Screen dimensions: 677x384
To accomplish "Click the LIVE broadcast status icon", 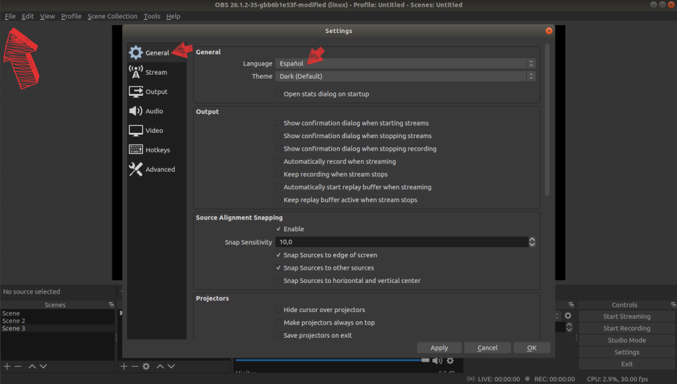I will pyautogui.click(x=471, y=379).
